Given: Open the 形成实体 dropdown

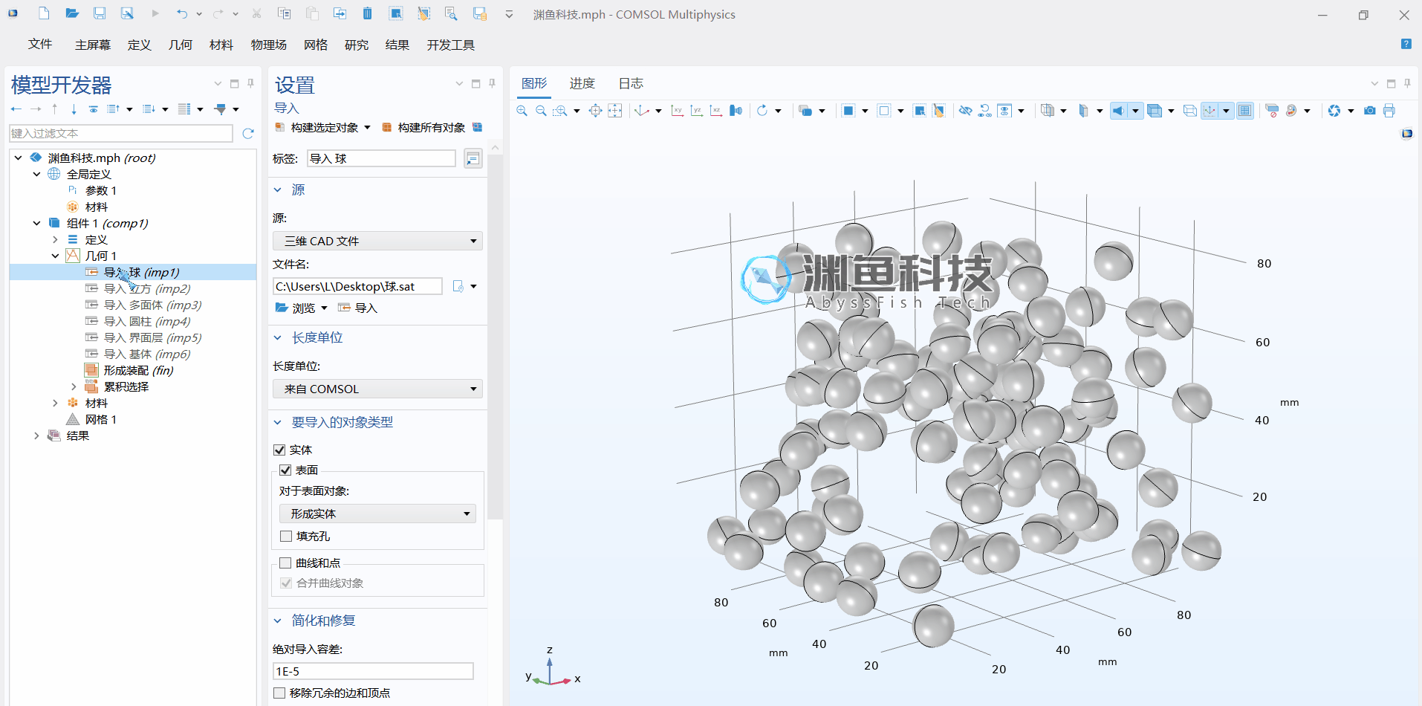Looking at the screenshot, I should click(377, 514).
